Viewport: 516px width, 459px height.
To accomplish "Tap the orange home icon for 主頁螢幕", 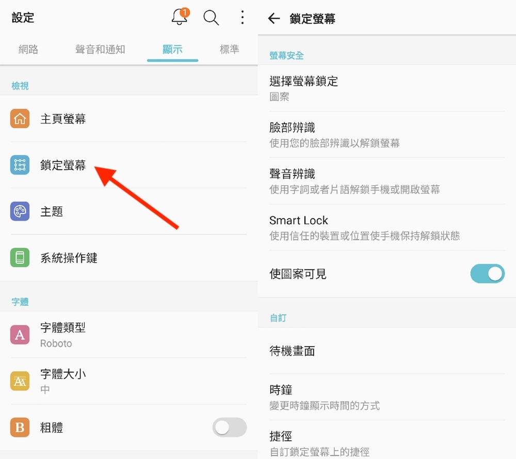I will pos(20,119).
